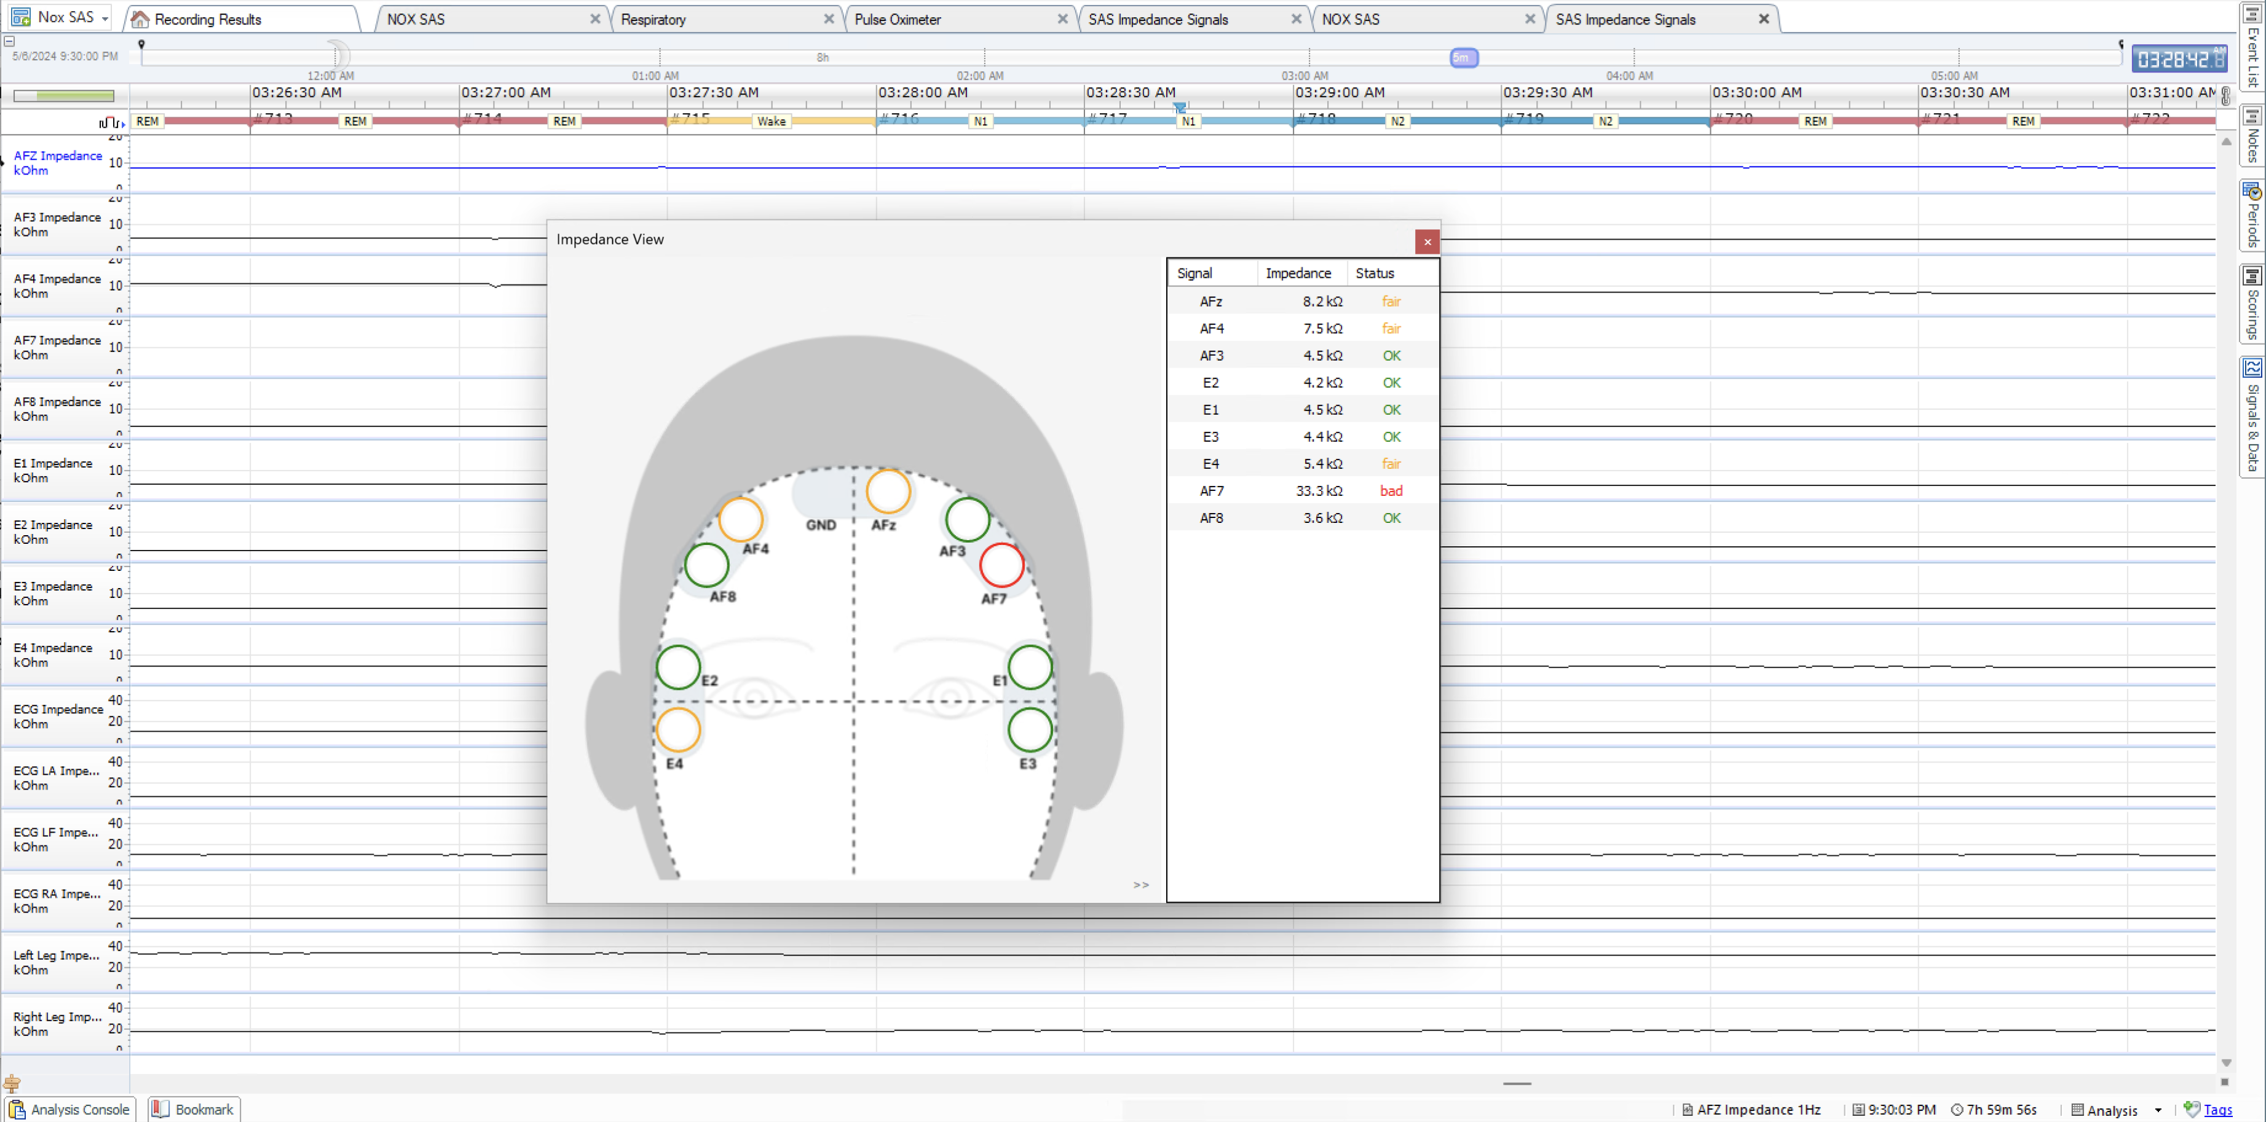
Task: Click the Bookmark book icon
Action: tap(160, 1109)
